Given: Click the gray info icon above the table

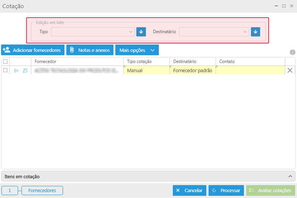Looking at the screenshot, I should coord(293,52).
